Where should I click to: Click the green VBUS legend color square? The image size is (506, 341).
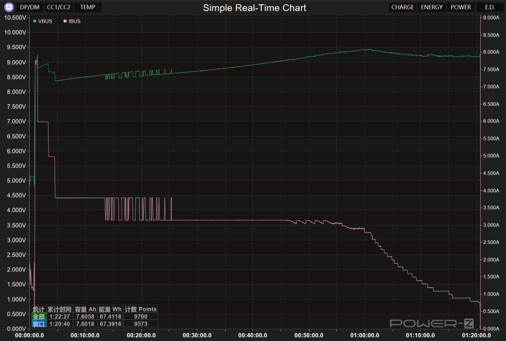tap(35, 21)
